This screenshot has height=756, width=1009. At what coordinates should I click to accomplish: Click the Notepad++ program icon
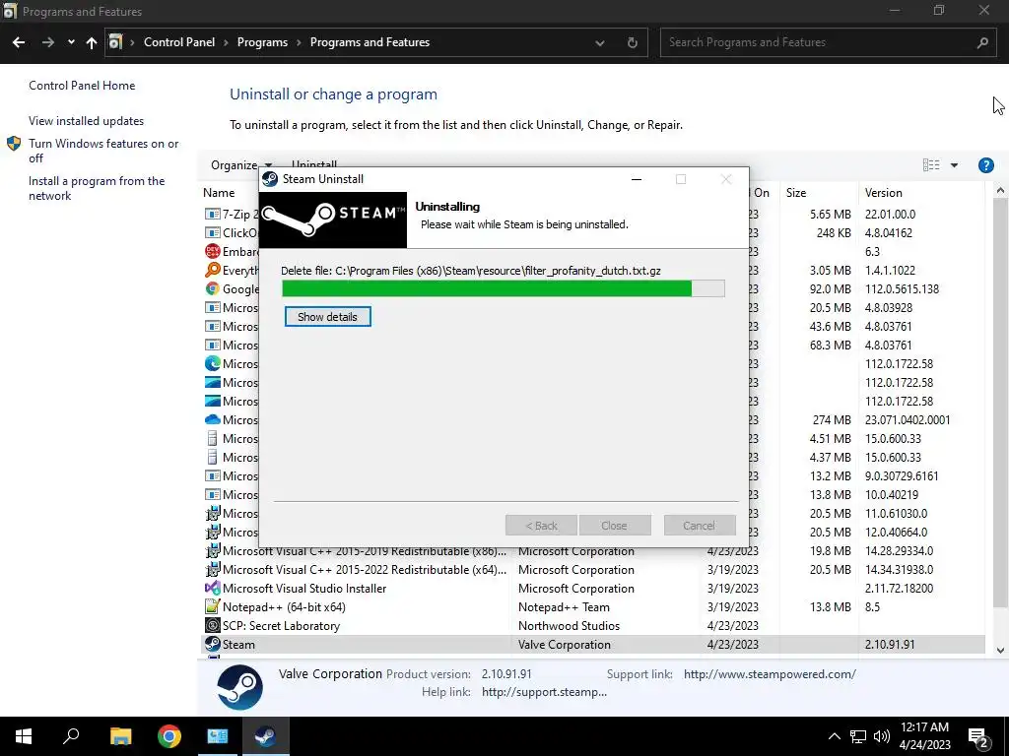[212, 606]
